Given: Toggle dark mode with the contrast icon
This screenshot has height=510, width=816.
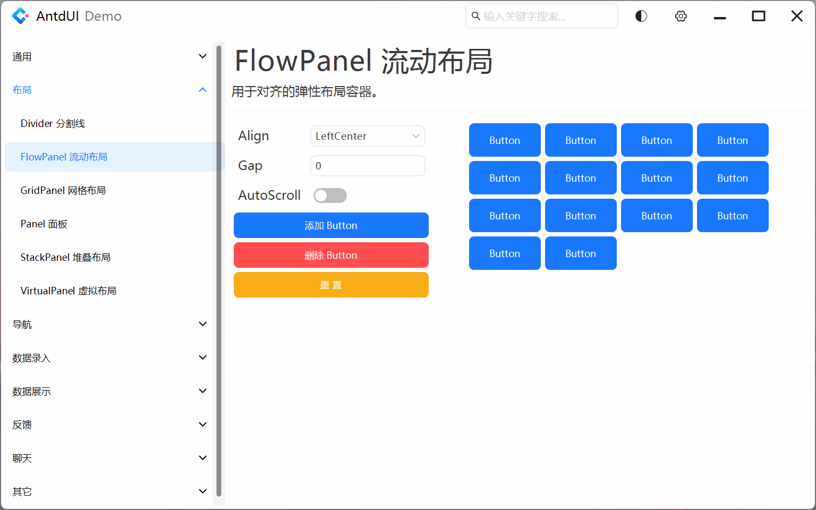Looking at the screenshot, I should pyautogui.click(x=641, y=16).
